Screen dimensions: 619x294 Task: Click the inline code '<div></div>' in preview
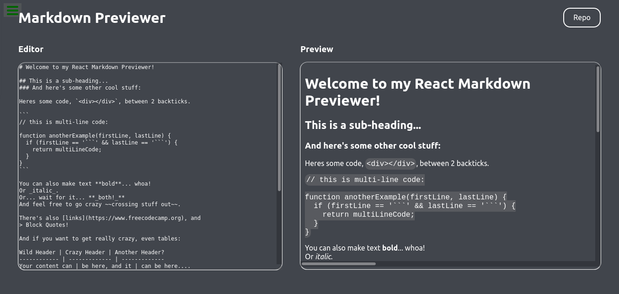(390, 164)
